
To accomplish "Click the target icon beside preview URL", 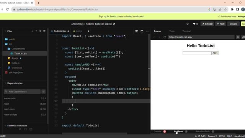I will (x=238, y=37).
